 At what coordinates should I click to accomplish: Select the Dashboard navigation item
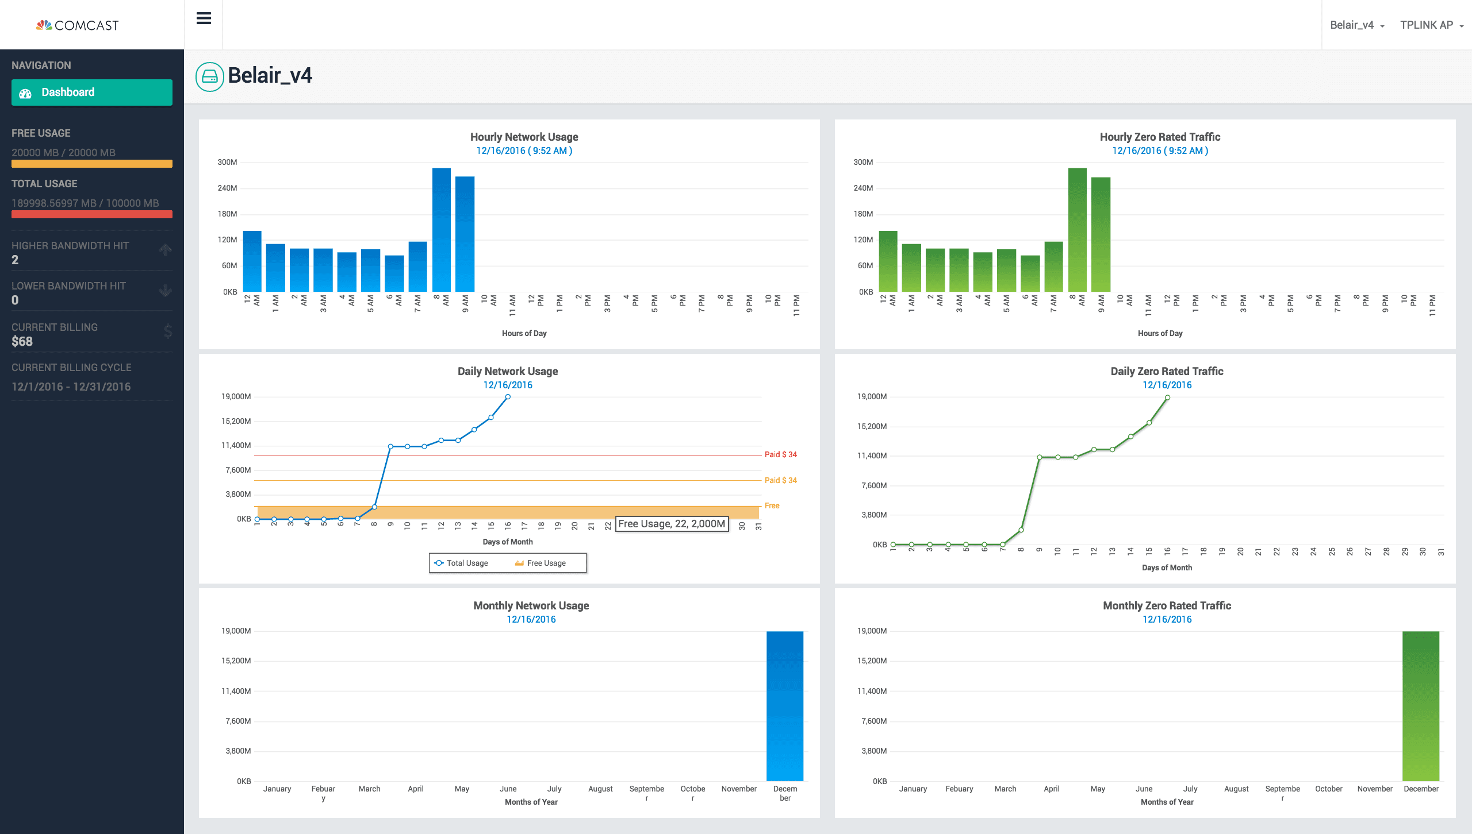click(x=92, y=92)
